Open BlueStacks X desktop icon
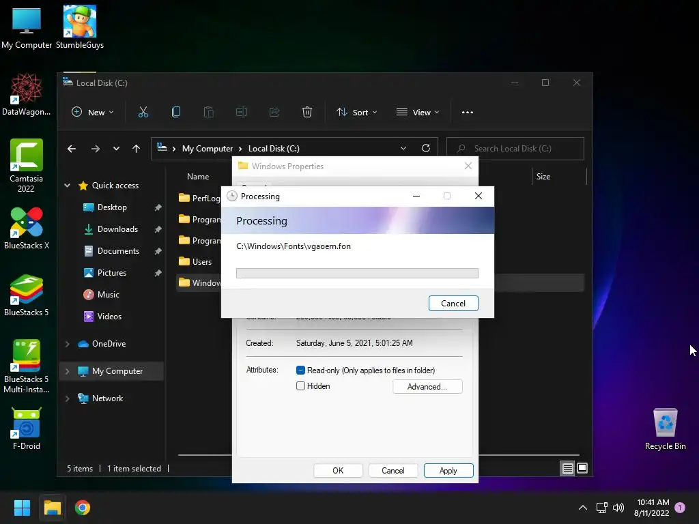 [x=27, y=228]
